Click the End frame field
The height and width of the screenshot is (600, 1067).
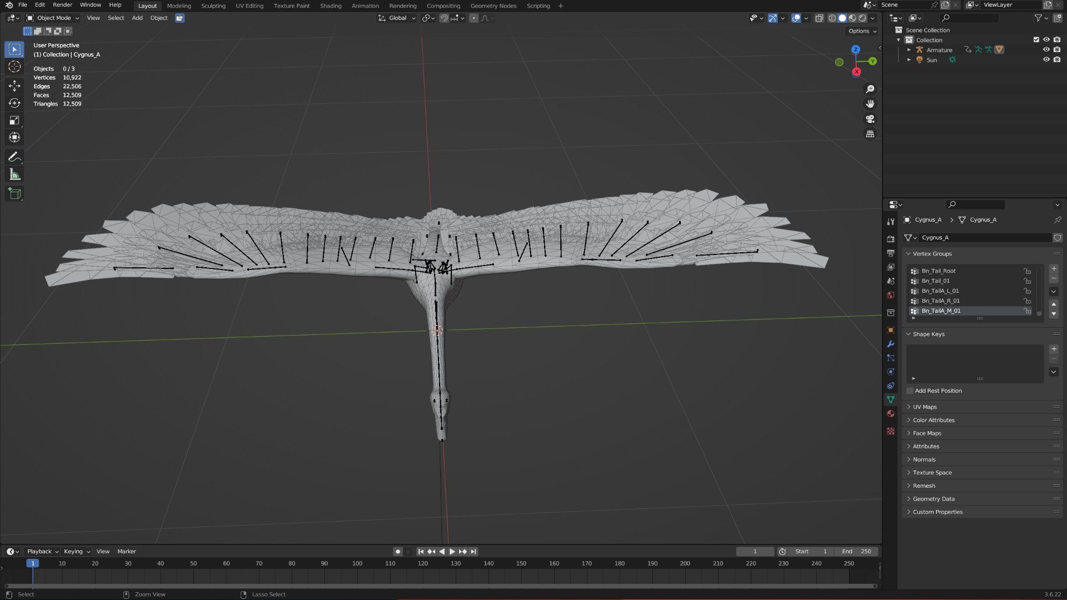856,552
